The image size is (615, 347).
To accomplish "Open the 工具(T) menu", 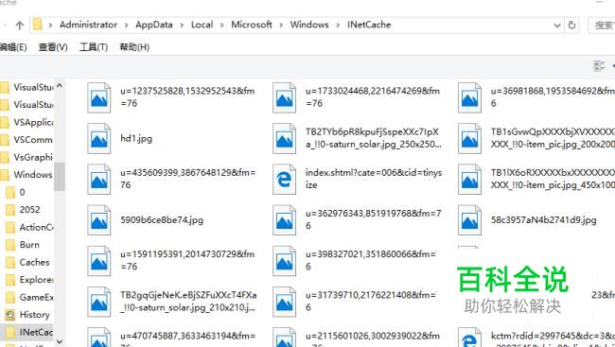I will (x=94, y=47).
